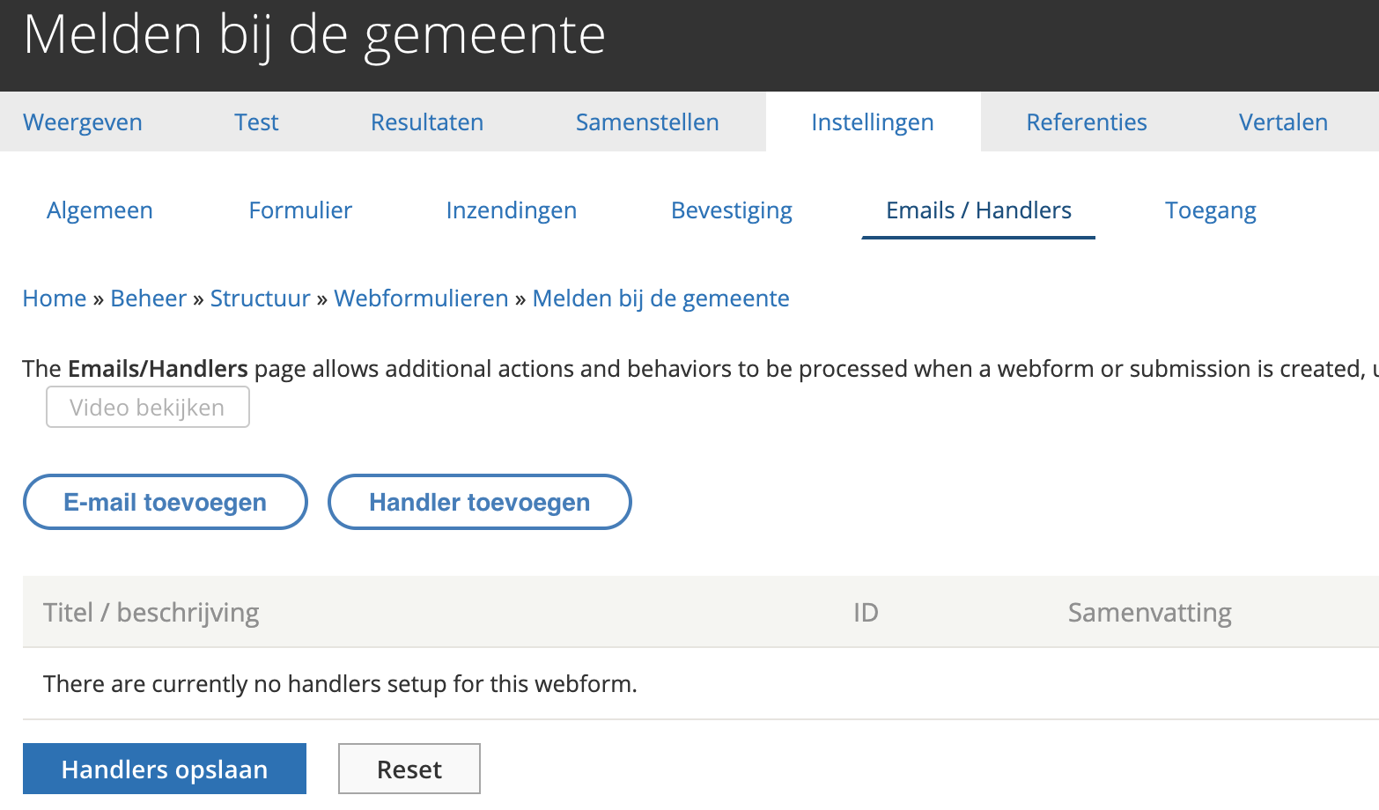
Task: Navigate to Beheer via breadcrumb
Action: [x=148, y=298]
